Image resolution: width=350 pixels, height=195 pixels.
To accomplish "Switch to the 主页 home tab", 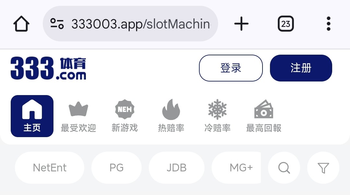I will (32, 116).
